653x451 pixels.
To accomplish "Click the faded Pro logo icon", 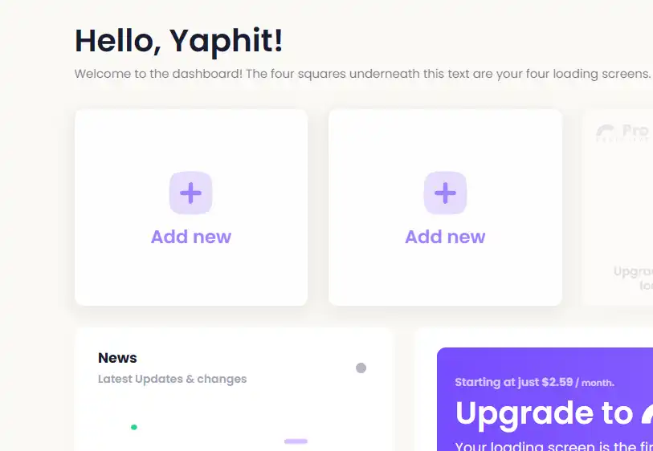I will point(606,132).
